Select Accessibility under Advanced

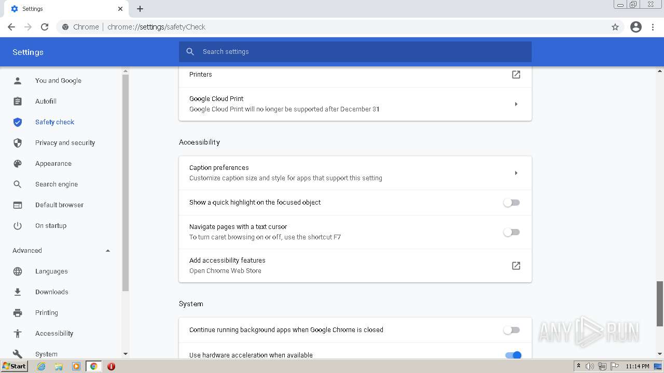(x=54, y=334)
